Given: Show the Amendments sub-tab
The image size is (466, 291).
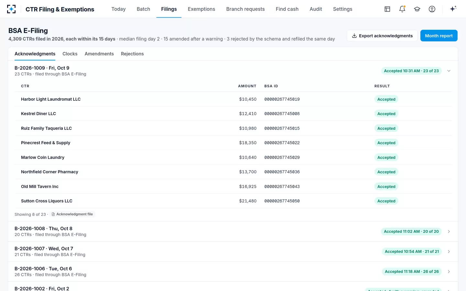Looking at the screenshot, I should coord(99,54).
